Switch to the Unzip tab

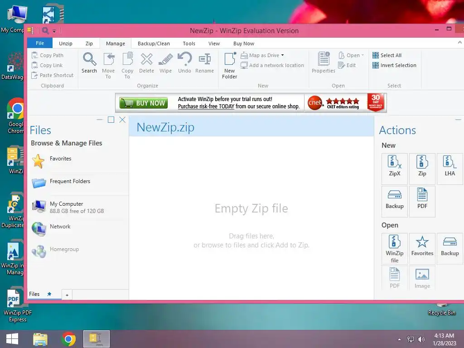[66, 43]
